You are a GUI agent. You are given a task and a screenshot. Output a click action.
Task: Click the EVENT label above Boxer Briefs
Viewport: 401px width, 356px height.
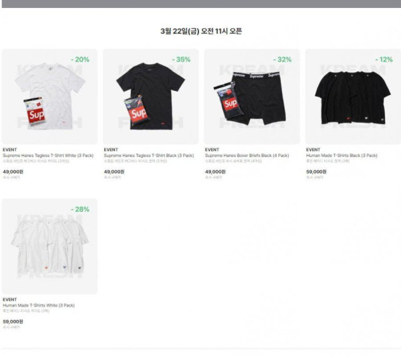212,150
